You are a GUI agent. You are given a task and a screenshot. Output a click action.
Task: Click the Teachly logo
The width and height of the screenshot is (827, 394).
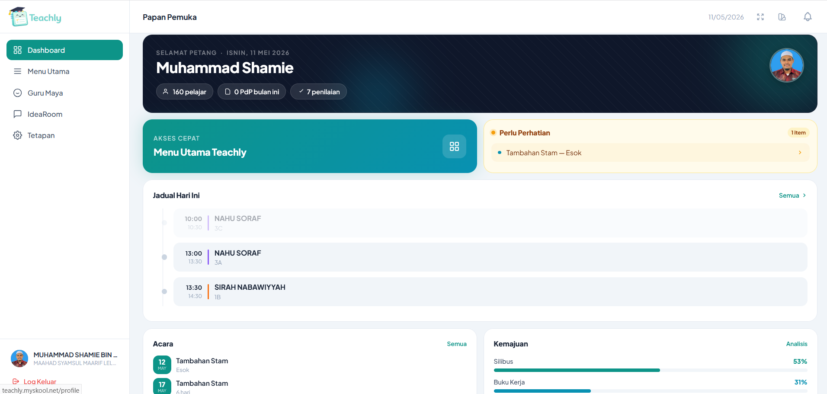click(x=35, y=17)
